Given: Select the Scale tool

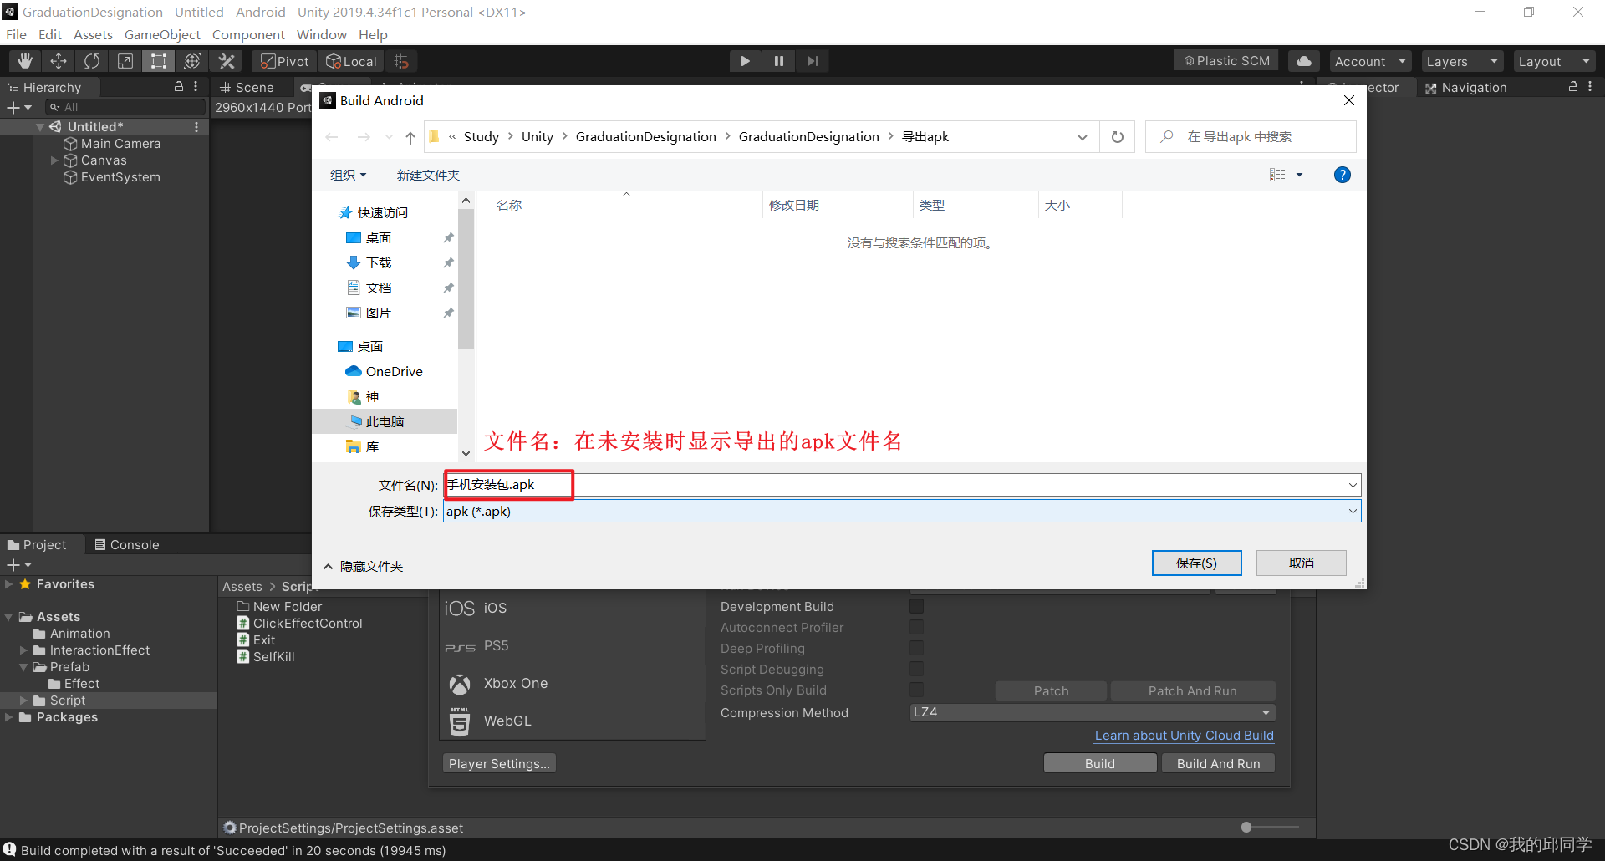Looking at the screenshot, I should point(125,60).
